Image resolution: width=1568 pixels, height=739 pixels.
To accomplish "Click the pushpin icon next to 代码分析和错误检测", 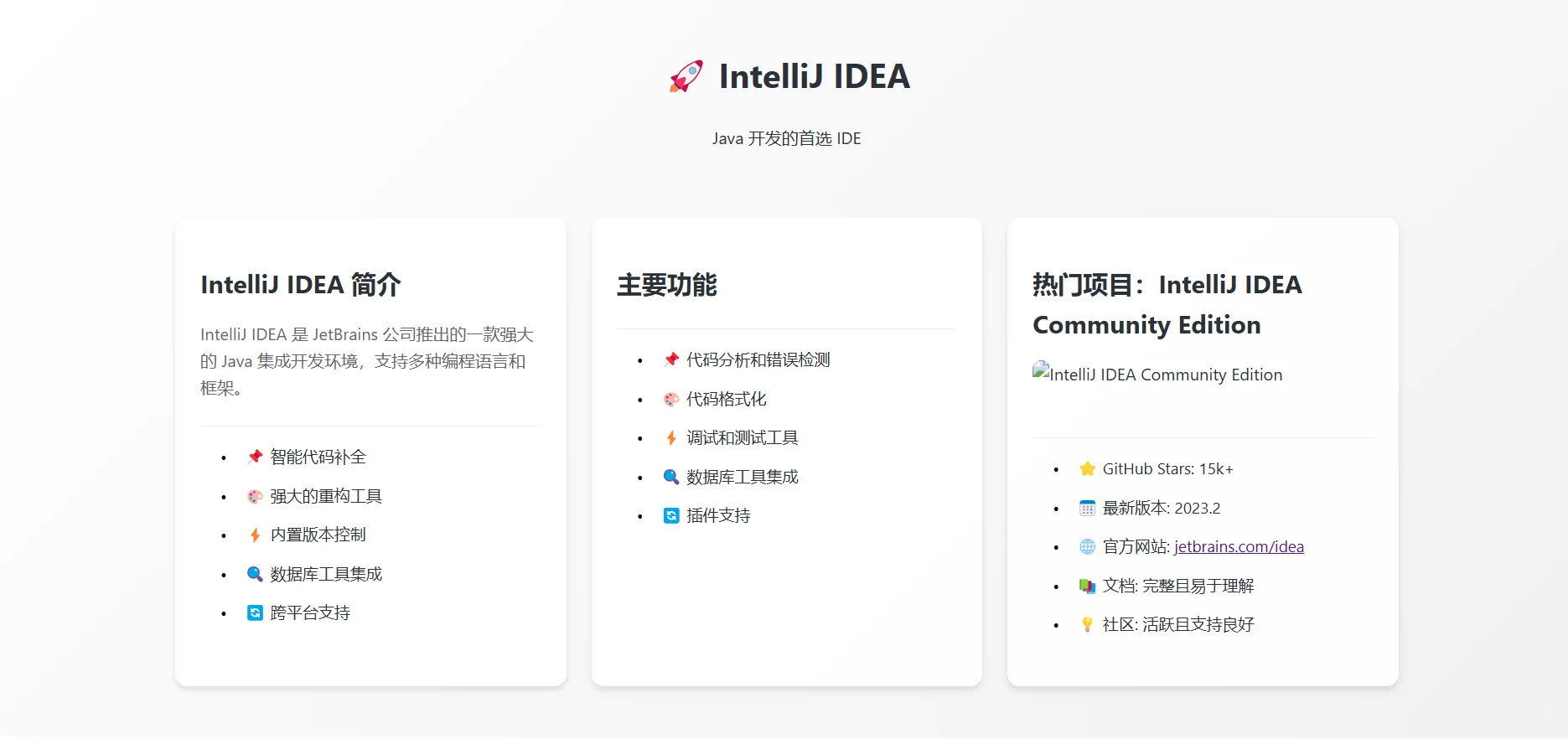I will coord(671,359).
